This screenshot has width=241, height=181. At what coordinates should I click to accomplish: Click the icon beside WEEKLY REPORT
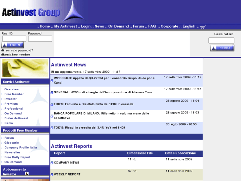tap(52, 175)
